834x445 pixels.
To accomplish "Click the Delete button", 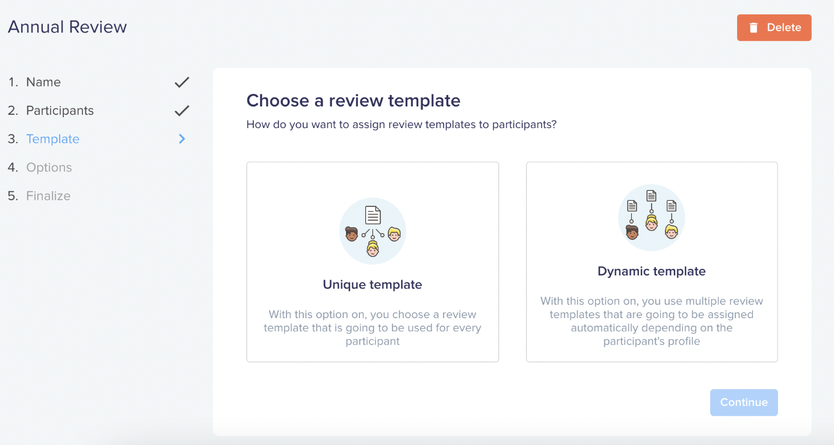I will coord(774,28).
